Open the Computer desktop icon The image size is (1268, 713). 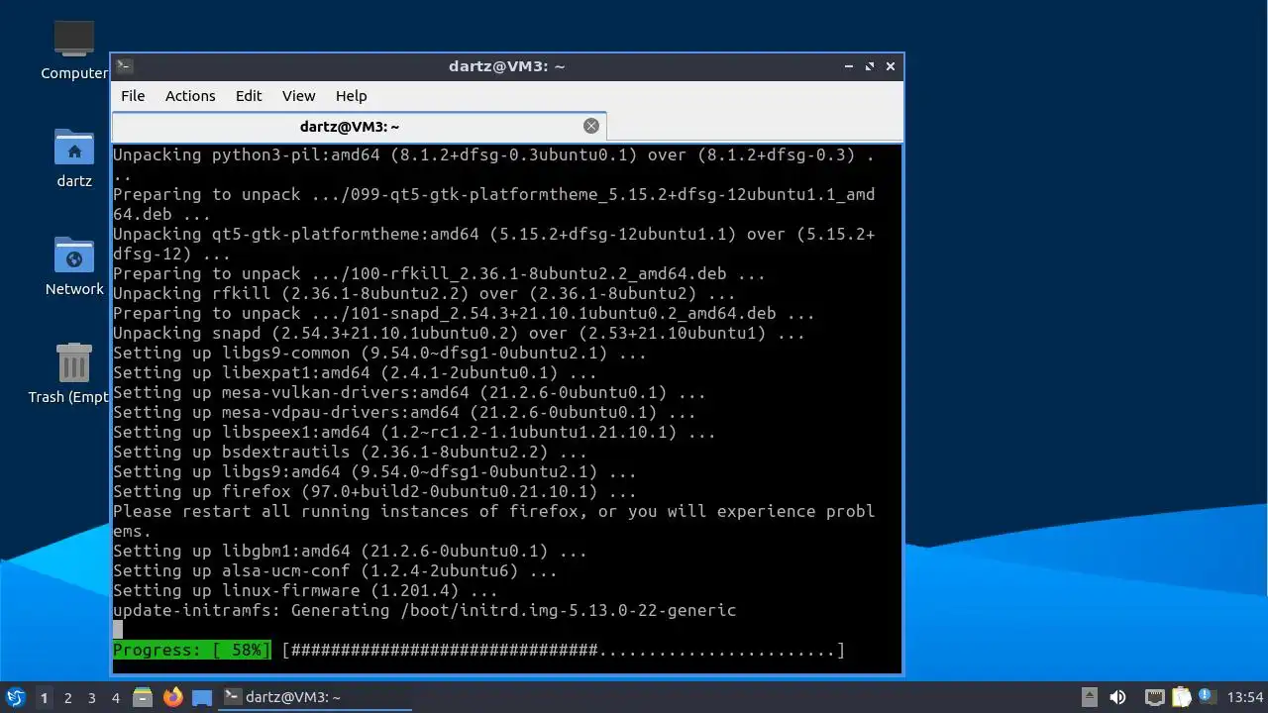click(x=74, y=51)
